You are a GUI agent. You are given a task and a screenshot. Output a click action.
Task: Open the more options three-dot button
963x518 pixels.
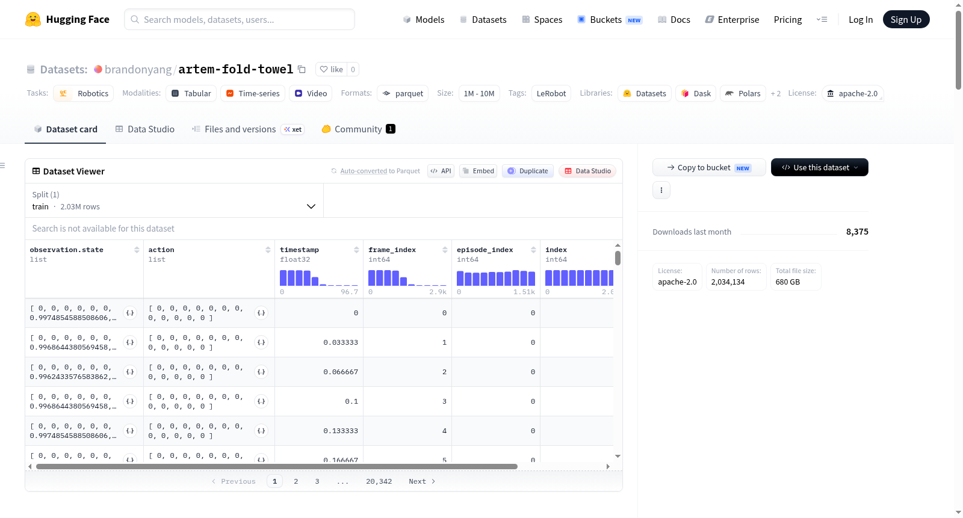click(x=661, y=190)
